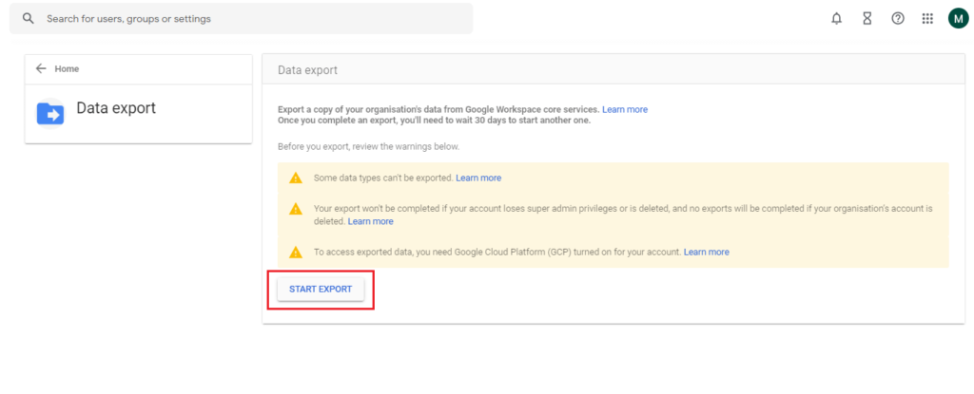Click the warning icon beside data types notice
This screenshot has height=394, width=974.
click(296, 178)
